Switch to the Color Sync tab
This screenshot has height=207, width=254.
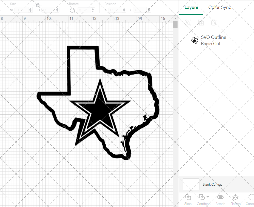coord(220,7)
